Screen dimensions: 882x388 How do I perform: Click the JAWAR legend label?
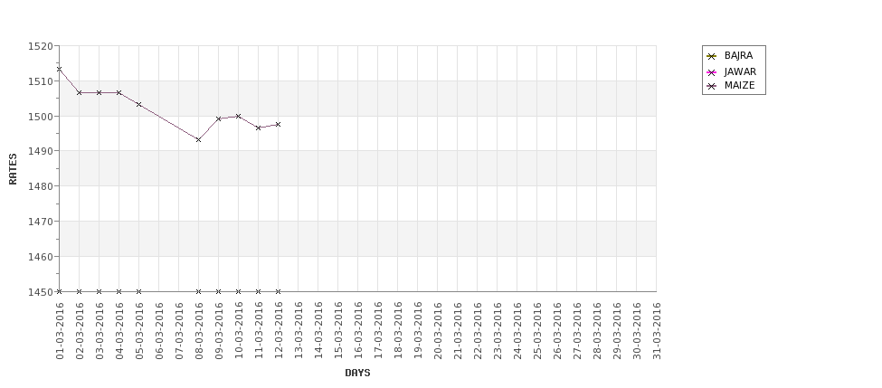pos(740,71)
